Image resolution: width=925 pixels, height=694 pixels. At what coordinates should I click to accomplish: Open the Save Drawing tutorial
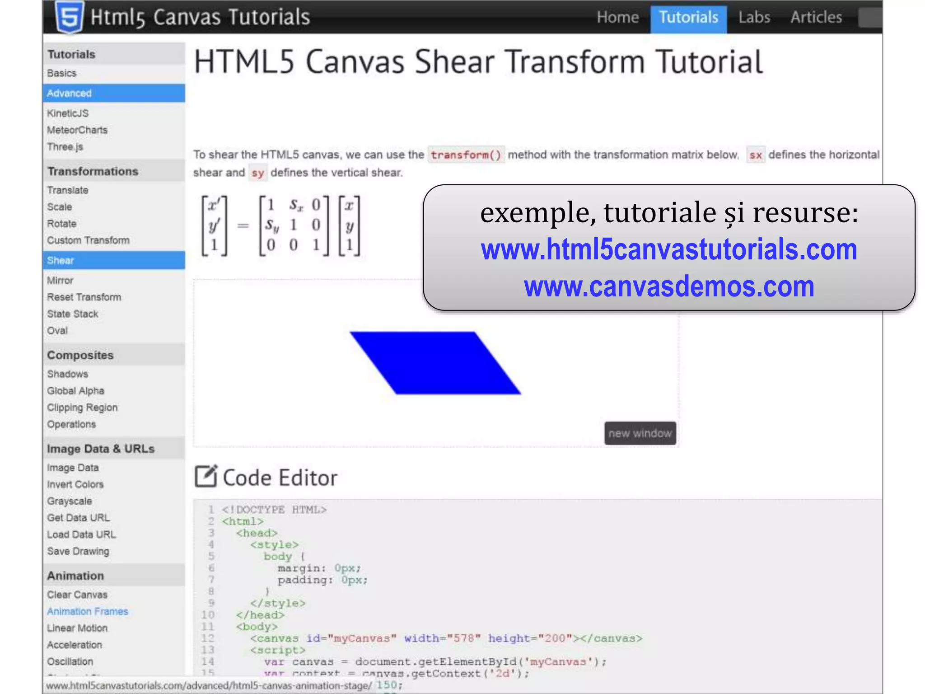pyautogui.click(x=78, y=551)
